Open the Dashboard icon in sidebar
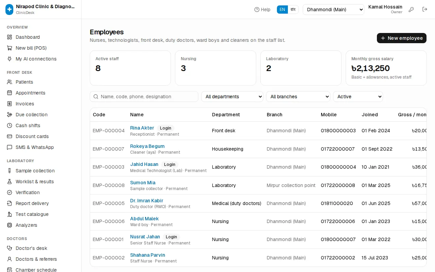 coord(10,37)
